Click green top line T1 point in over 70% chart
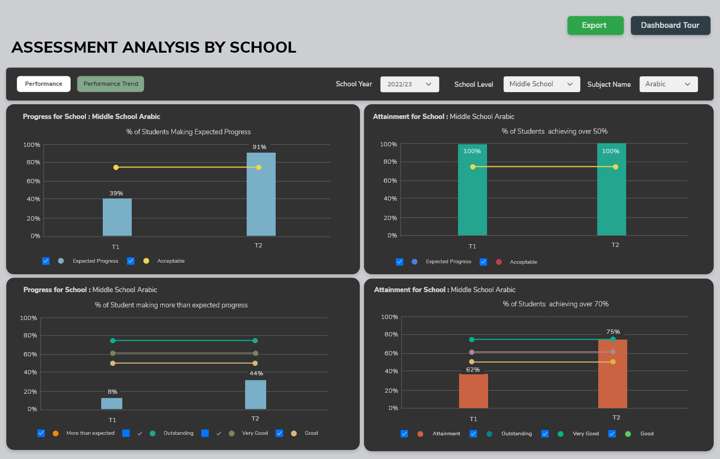 [472, 340]
